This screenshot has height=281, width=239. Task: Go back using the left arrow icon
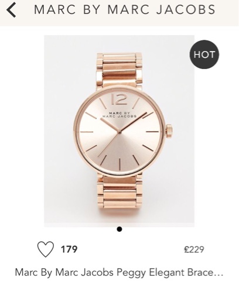pos(11,9)
